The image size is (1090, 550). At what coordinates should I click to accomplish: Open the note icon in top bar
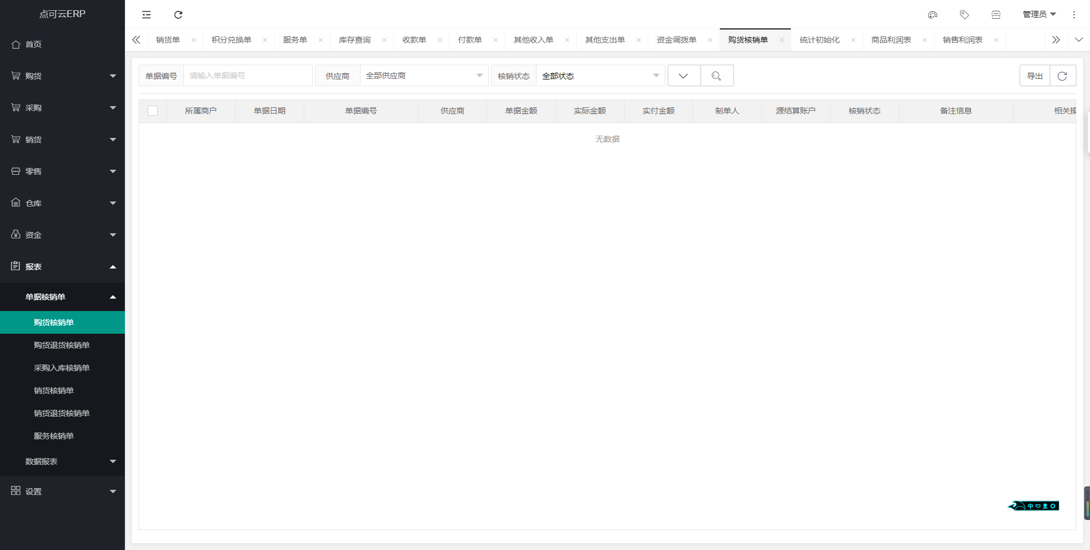coord(996,15)
